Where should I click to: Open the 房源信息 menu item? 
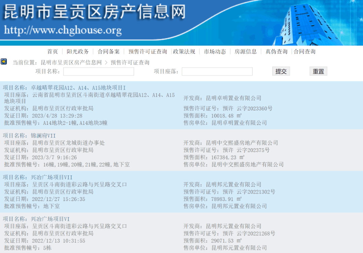click(245, 52)
